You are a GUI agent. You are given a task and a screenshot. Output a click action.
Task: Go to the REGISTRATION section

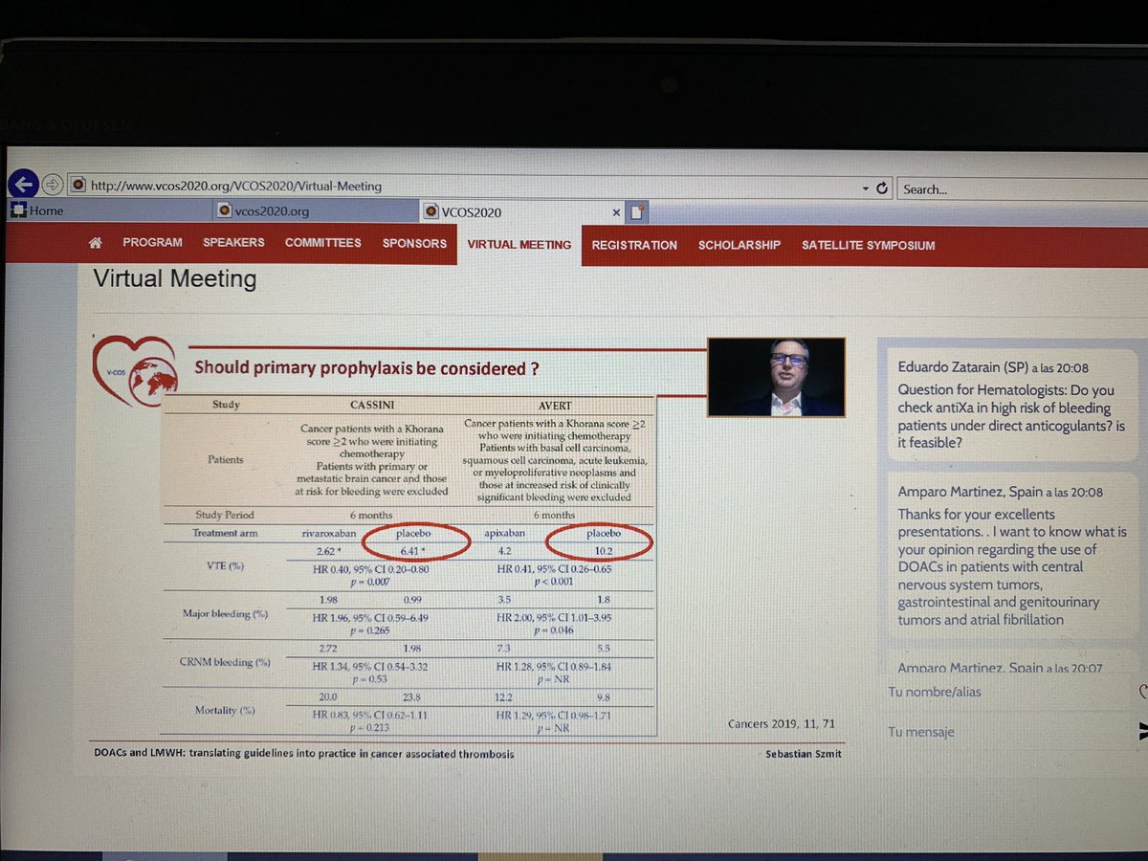[634, 246]
